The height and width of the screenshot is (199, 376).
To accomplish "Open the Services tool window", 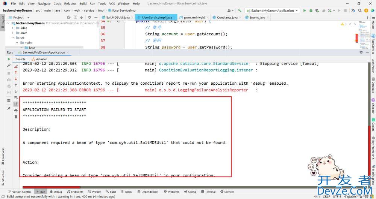I will [227, 192].
